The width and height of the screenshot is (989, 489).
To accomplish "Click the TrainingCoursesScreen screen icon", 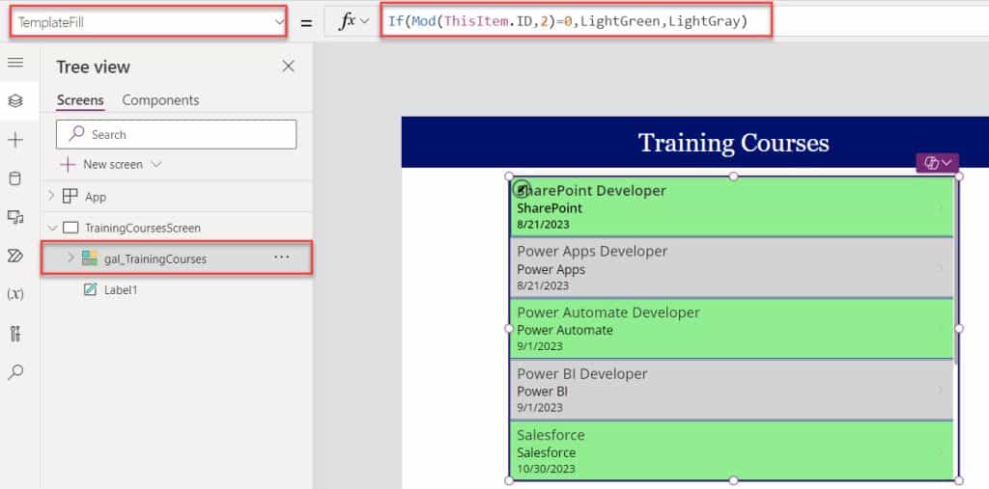I will (71, 228).
